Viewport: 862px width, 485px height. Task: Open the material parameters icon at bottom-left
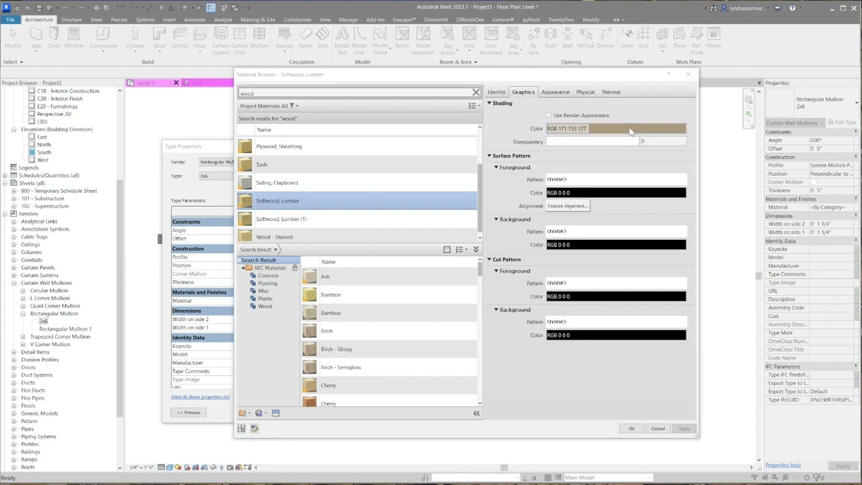241,428
